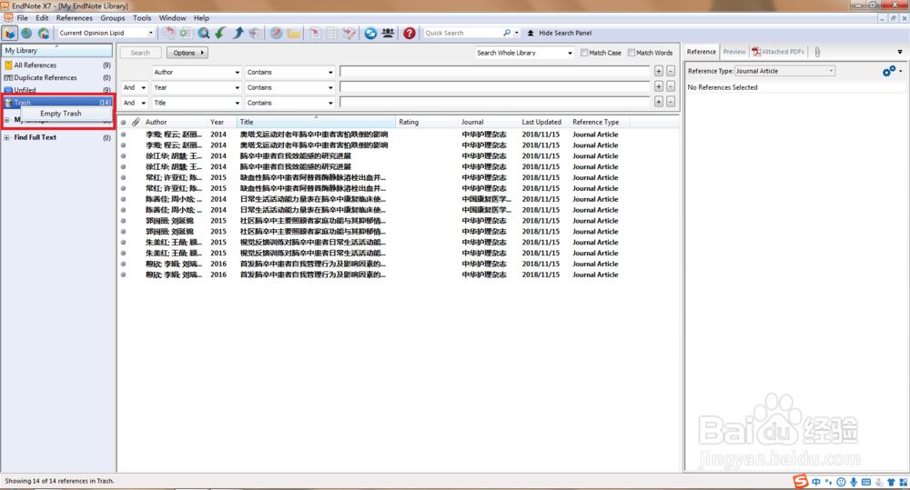Click the Year search text field

pos(494,86)
